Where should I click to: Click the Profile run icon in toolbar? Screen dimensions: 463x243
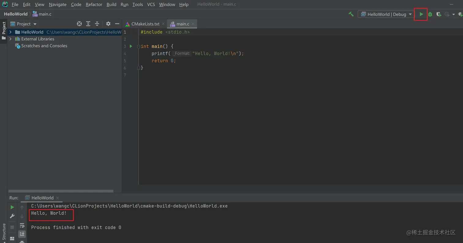click(x=447, y=14)
